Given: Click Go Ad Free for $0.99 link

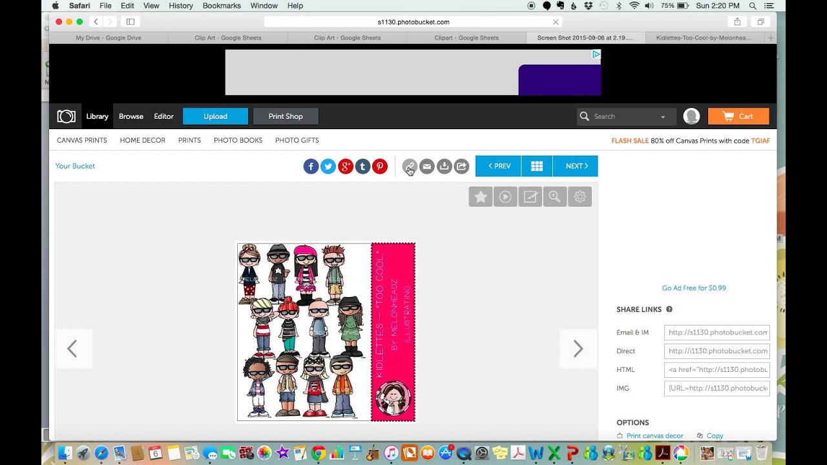Looking at the screenshot, I should (694, 288).
